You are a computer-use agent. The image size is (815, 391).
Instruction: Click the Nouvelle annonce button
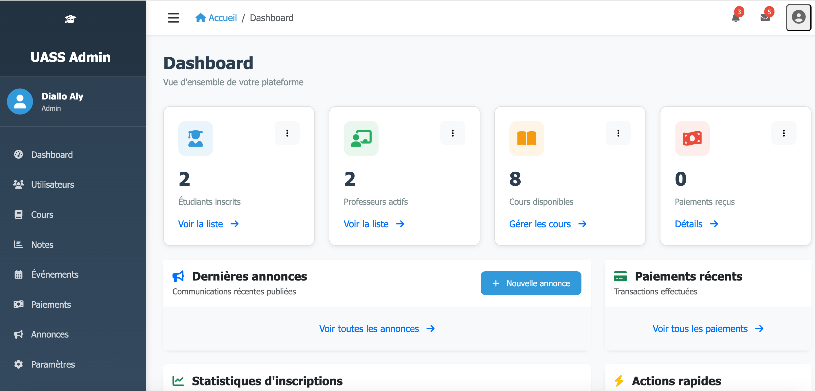pyautogui.click(x=531, y=283)
